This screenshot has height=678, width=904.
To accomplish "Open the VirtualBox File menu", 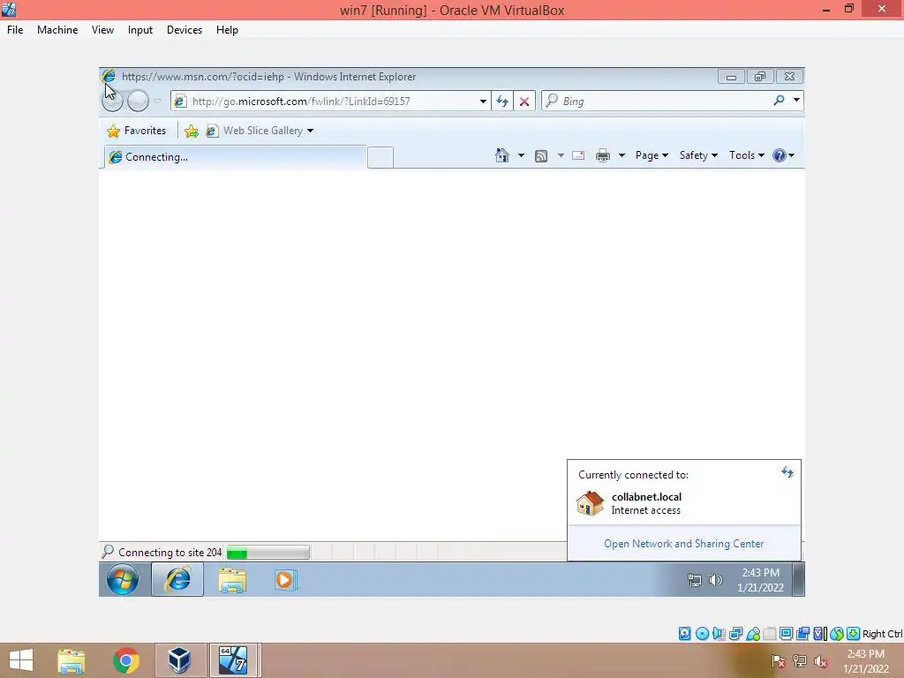I will tap(15, 30).
